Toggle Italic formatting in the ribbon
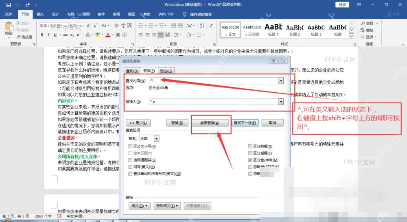Screen dimensions: 407x222 [48, 35]
